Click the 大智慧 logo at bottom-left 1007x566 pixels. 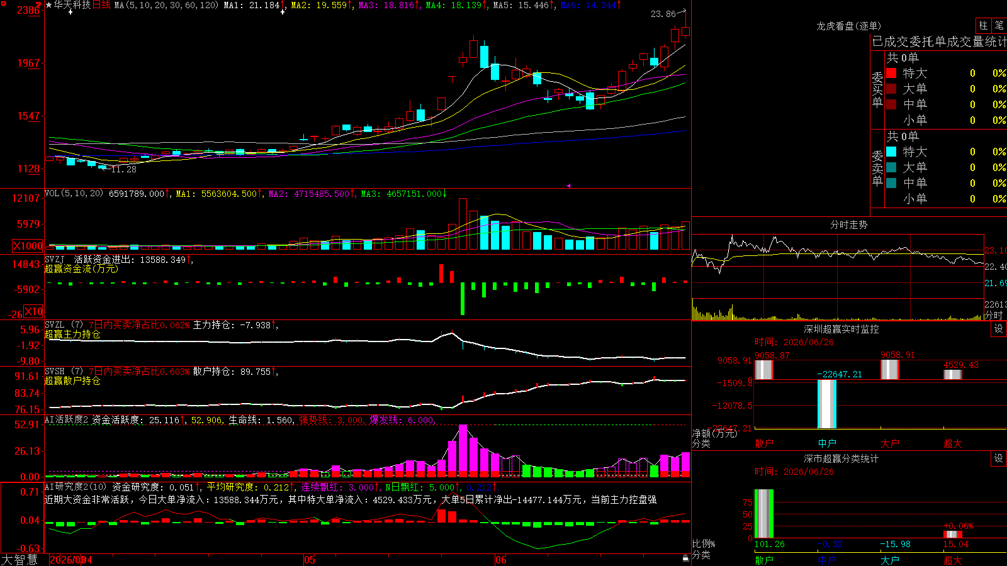click(x=20, y=560)
